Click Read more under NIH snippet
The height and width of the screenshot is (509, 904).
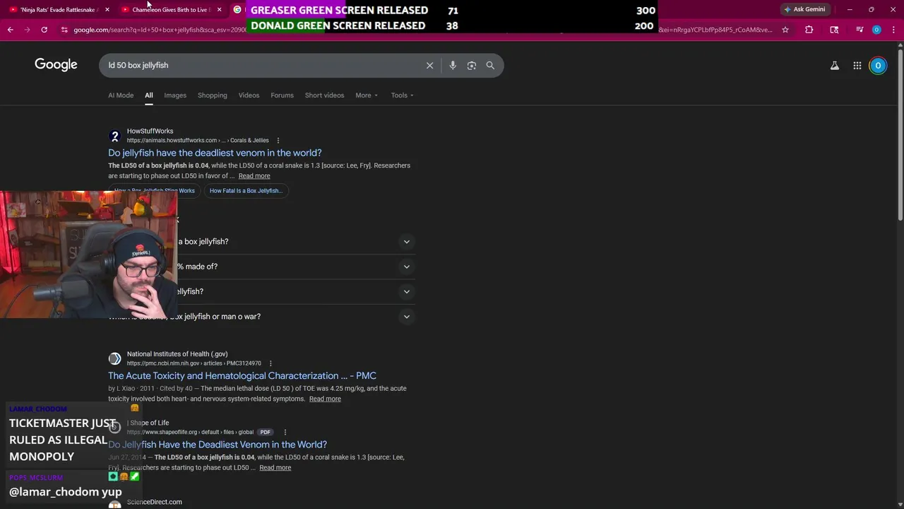tap(325, 399)
